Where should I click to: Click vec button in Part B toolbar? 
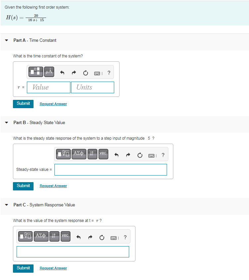tap(103, 154)
